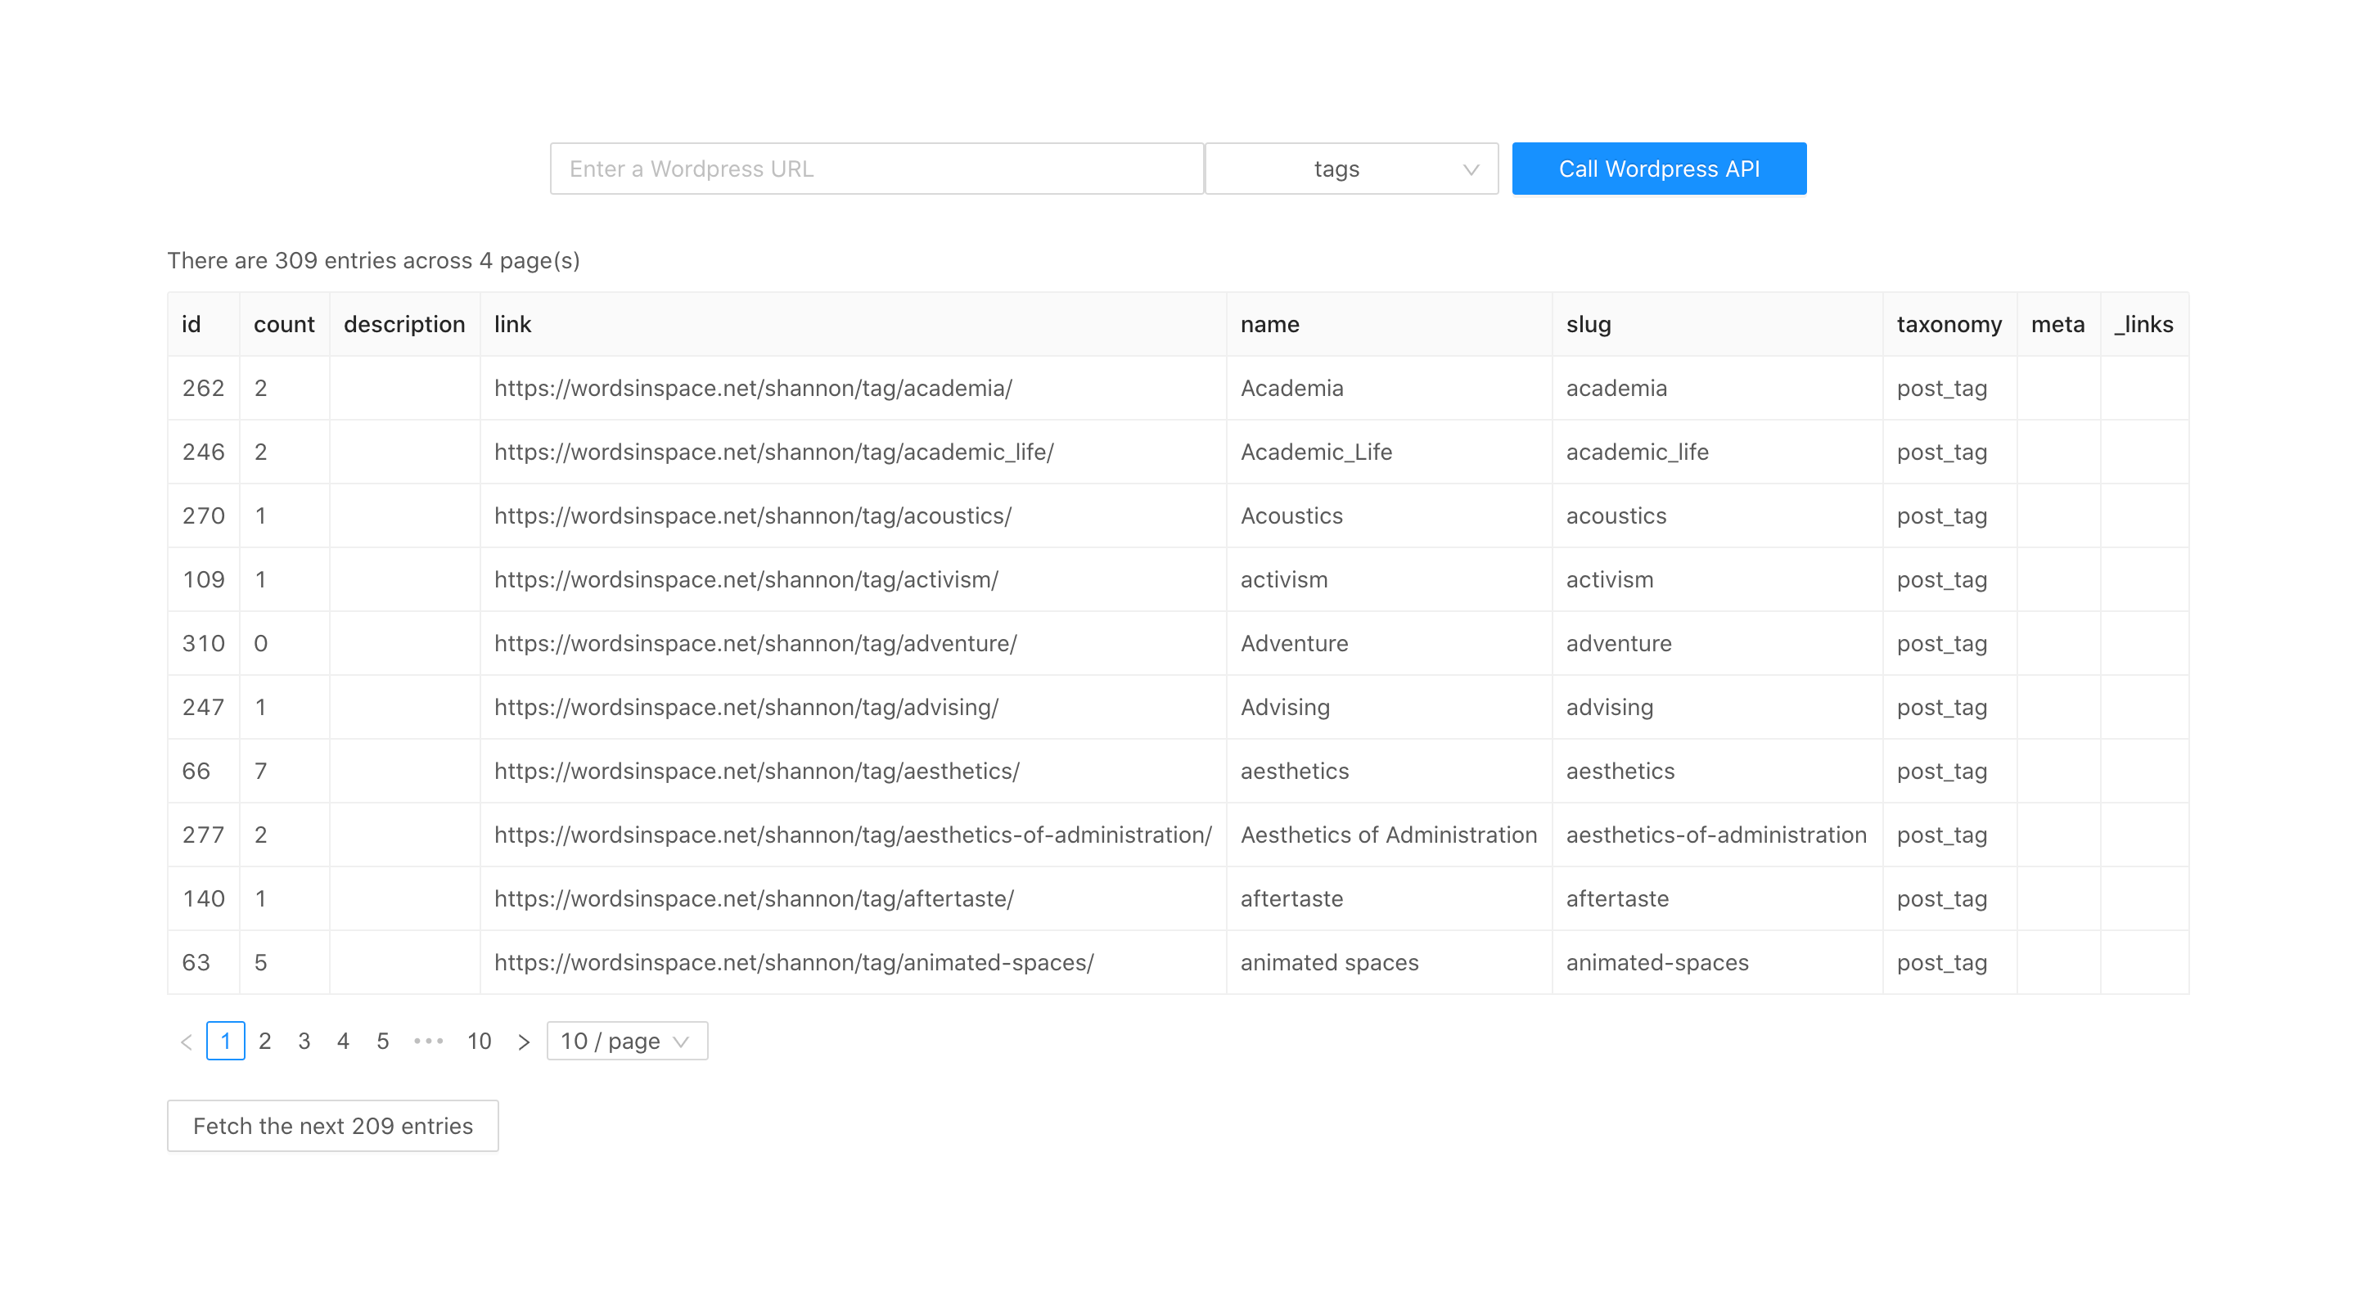Click the previous page arrow icon
Image resolution: width=2357 pixels, height=1296 pixels.
tap(187, 1042)
